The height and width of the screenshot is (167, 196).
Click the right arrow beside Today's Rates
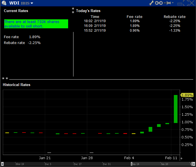73,12
